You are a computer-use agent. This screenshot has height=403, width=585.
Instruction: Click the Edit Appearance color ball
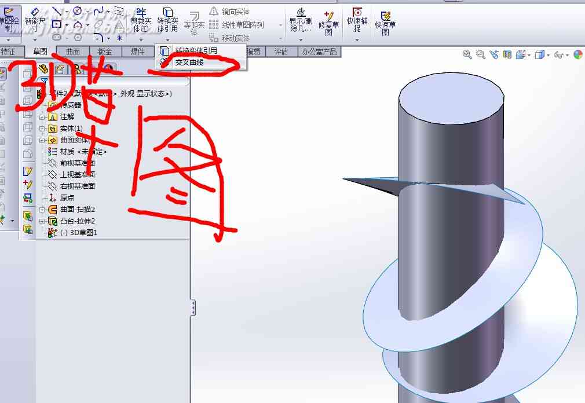(578, 54)
